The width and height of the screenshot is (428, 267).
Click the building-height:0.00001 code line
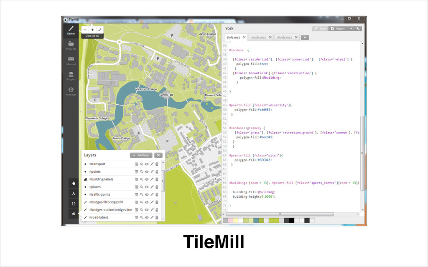coord(254,196)
